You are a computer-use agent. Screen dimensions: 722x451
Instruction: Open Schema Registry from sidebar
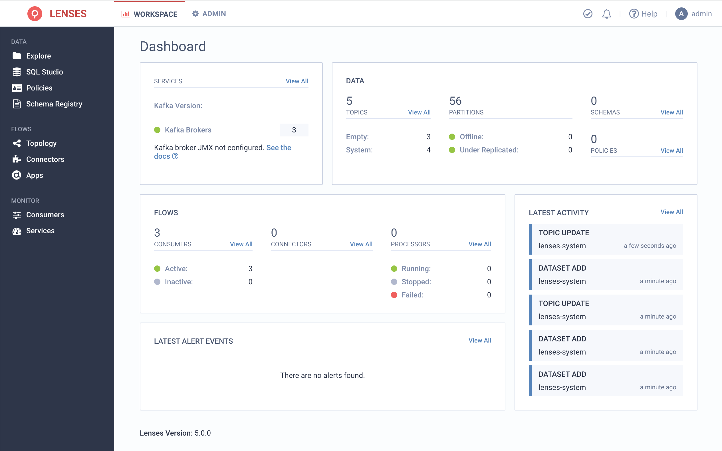coord(54,103)
